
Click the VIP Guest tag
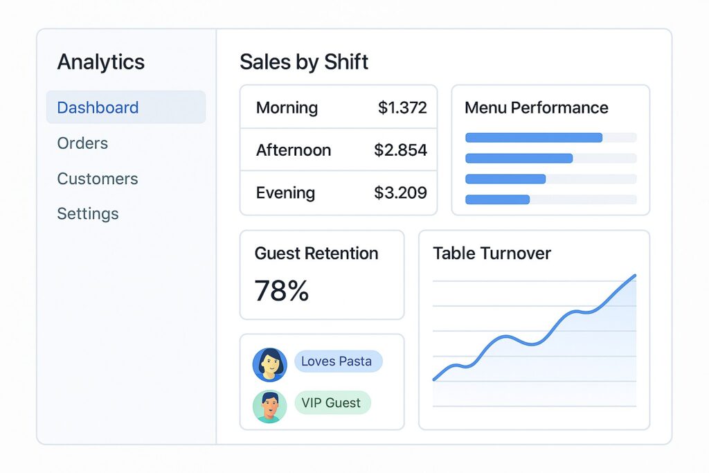(x=332, y=403)
